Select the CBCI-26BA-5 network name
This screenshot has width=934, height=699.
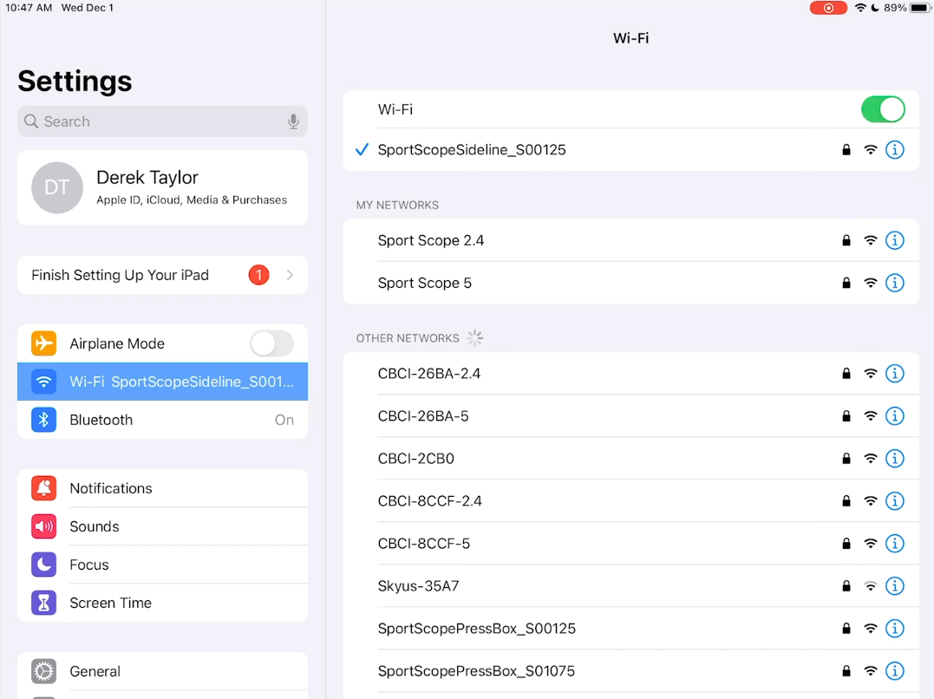tap(423, 416)
